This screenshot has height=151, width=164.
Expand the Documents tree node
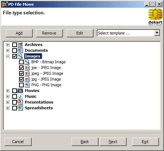pyautogui.click(x=8, y=50)
